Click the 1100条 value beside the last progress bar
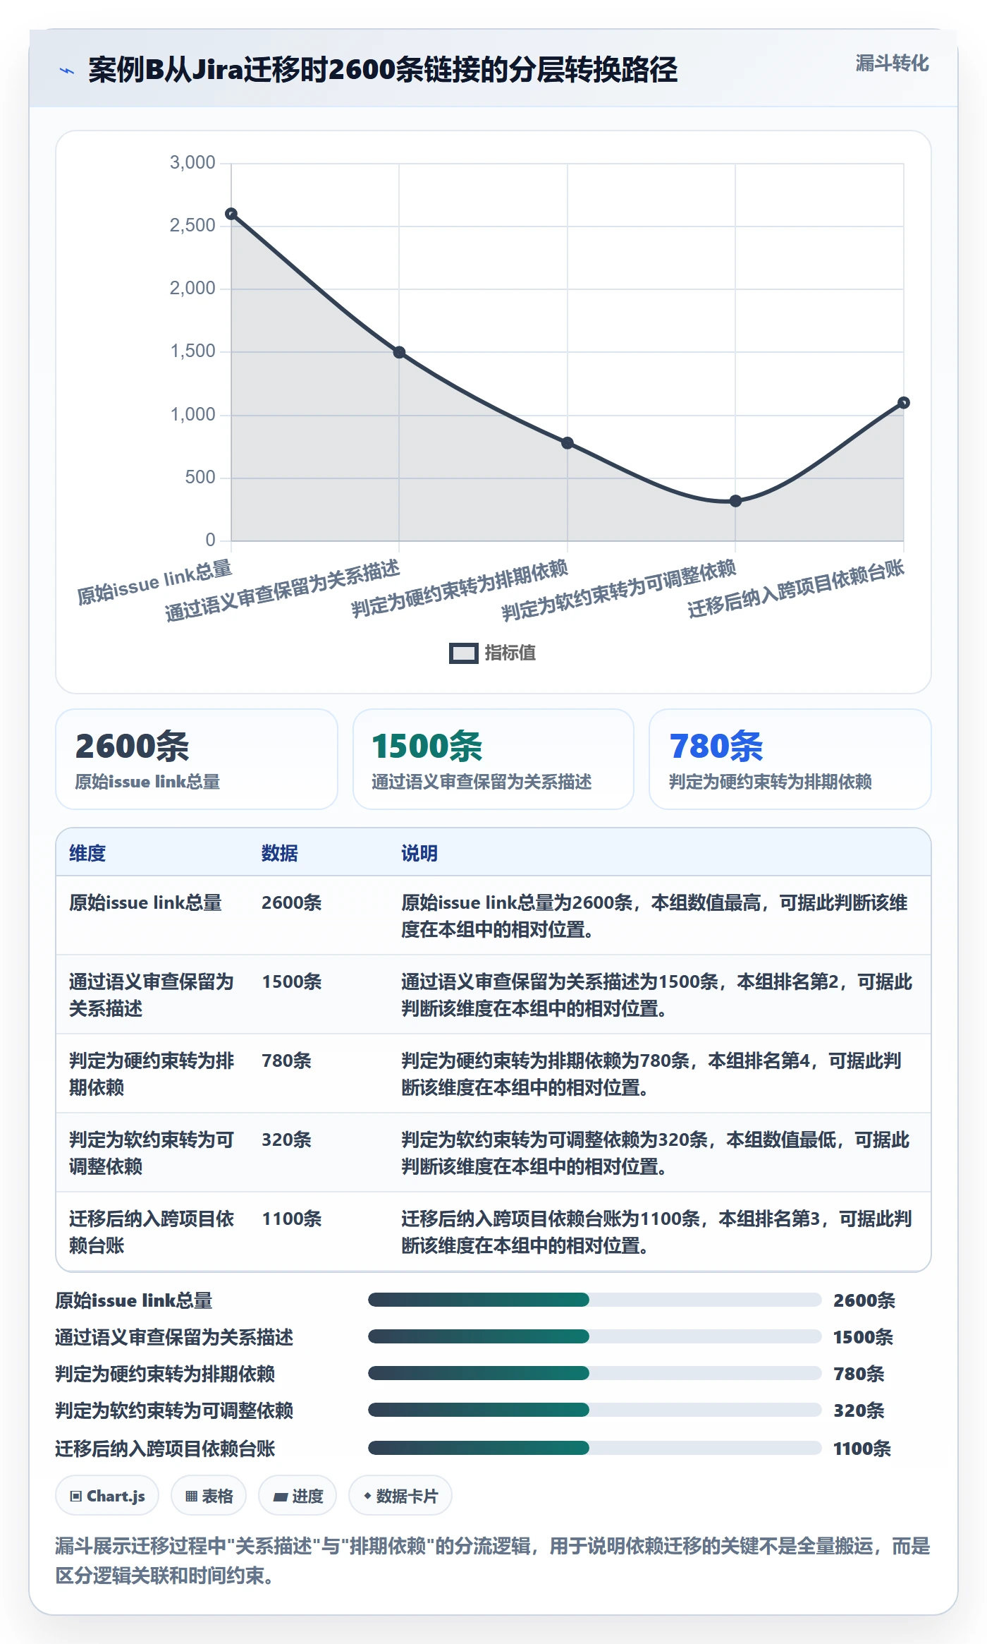Viewport: 987px width, 1644px height. [862, 1449]
